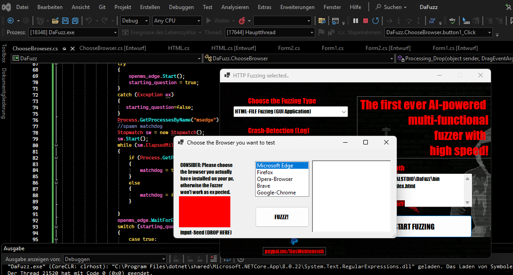513x275 pixels.
Task: Save the current file with the single-disk icon
Action: [x=65, y=21]
